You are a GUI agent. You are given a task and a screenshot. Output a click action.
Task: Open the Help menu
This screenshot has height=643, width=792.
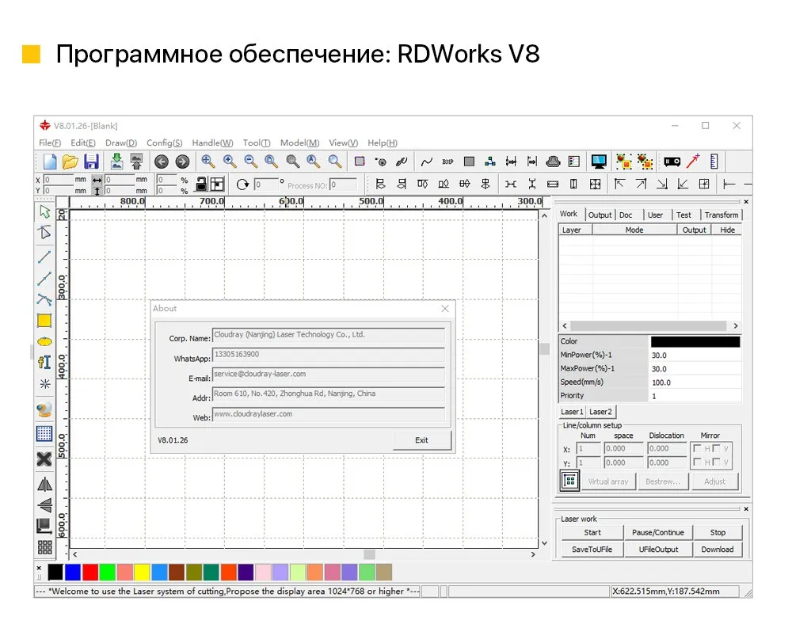[383, 143]
